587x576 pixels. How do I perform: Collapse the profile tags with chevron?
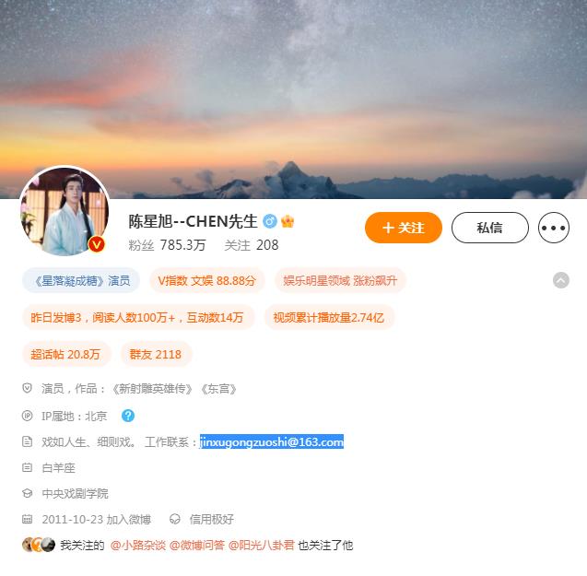[x=561, y=280]
